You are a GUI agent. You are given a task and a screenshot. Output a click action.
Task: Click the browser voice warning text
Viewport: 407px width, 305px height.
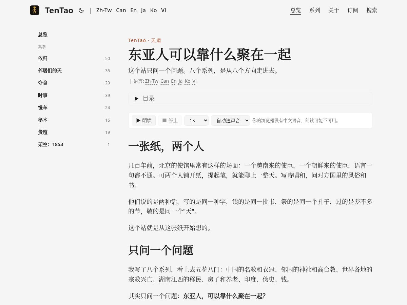tap(296, 120)
